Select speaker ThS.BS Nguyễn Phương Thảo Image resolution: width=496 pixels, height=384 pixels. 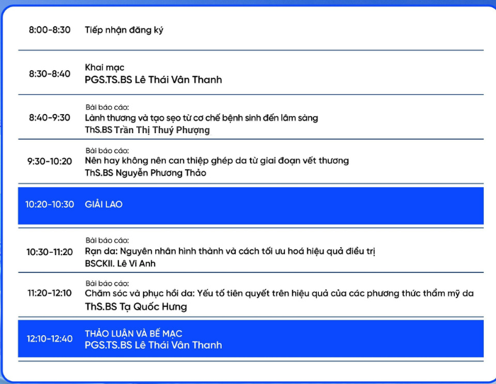[145, 173]
